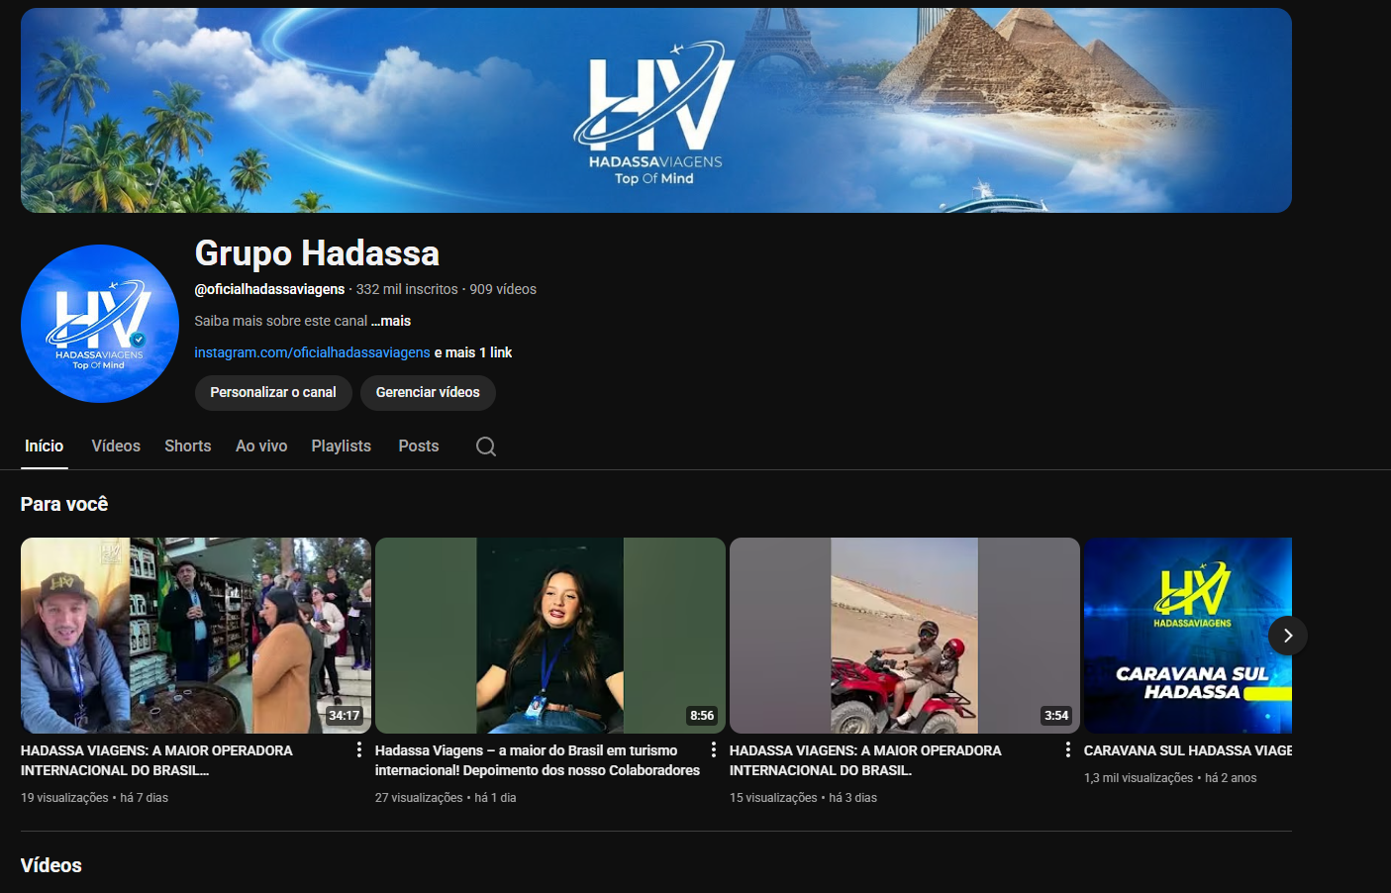Click the HV logo in channel banner
This screenshot has width=1391, height=893.
click(654, 112)
